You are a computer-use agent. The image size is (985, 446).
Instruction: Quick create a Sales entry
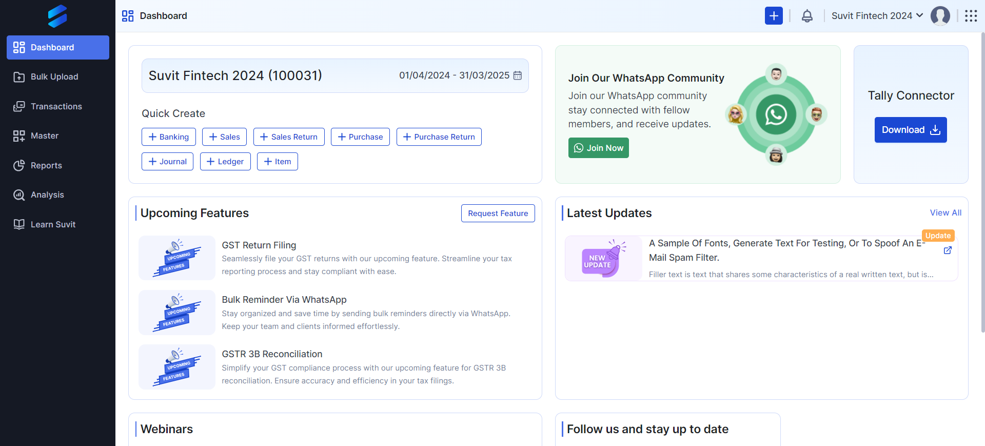225,137
